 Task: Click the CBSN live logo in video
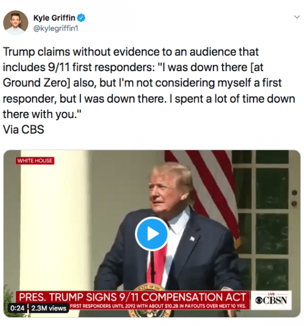[x=271, y=299]
